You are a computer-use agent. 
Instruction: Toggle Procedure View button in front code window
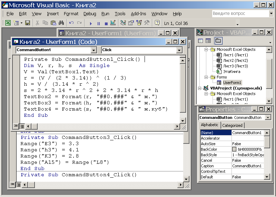click(x=16, y=126)
